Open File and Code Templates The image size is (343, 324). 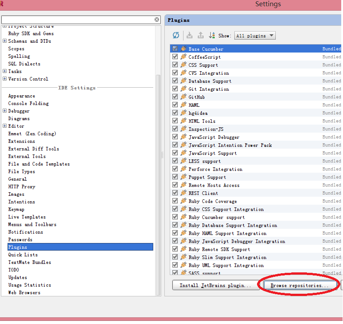[x=39, y=164]
